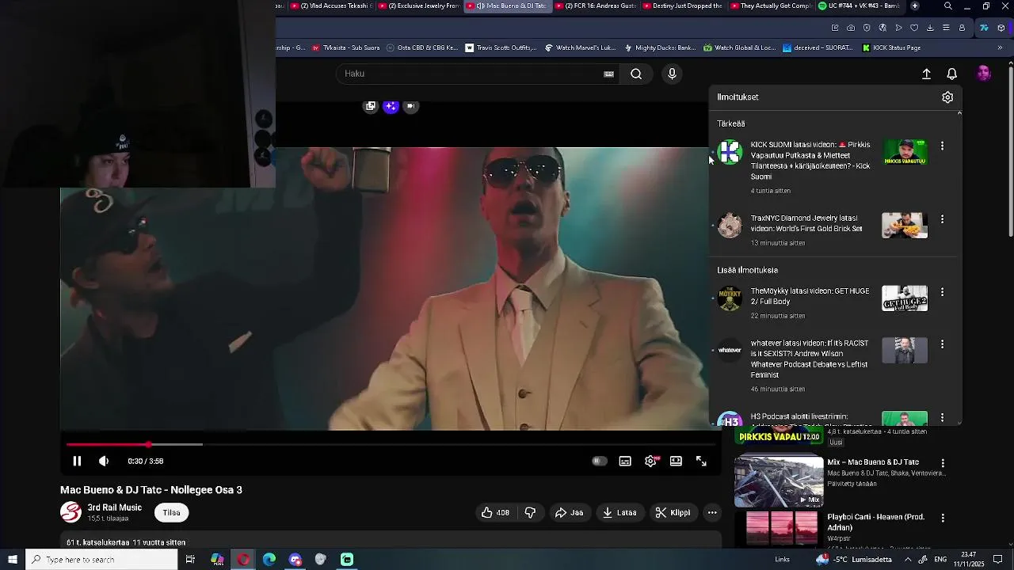This screenshot has height=570, width=1014.
Task: Create a clip with the Klippi button
Action: (x=673, y=512)
